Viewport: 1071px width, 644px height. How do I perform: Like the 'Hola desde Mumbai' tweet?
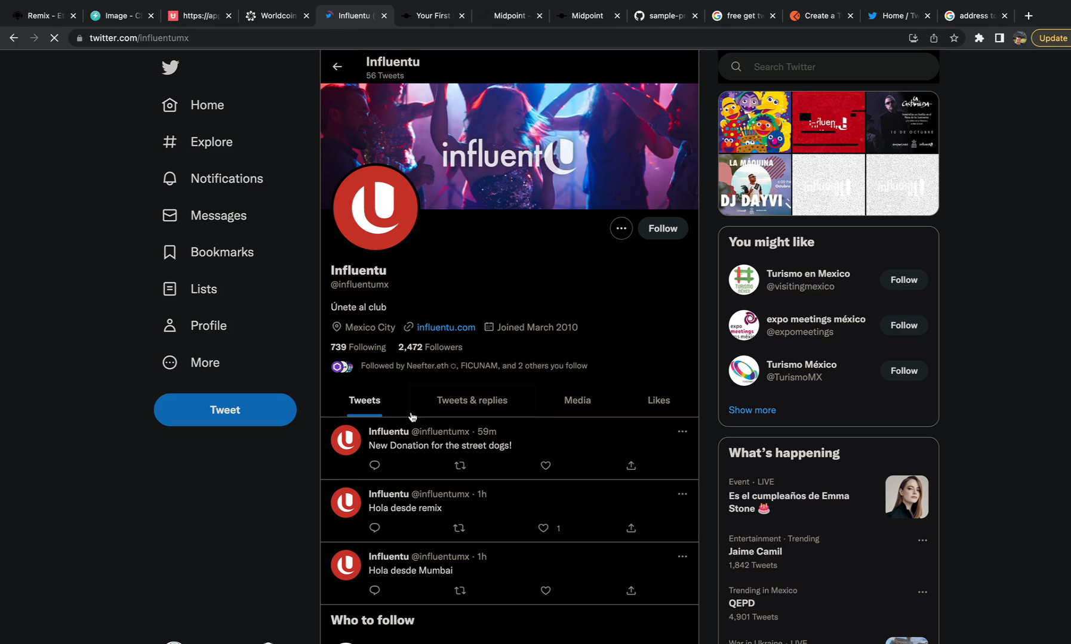point(546,590)
